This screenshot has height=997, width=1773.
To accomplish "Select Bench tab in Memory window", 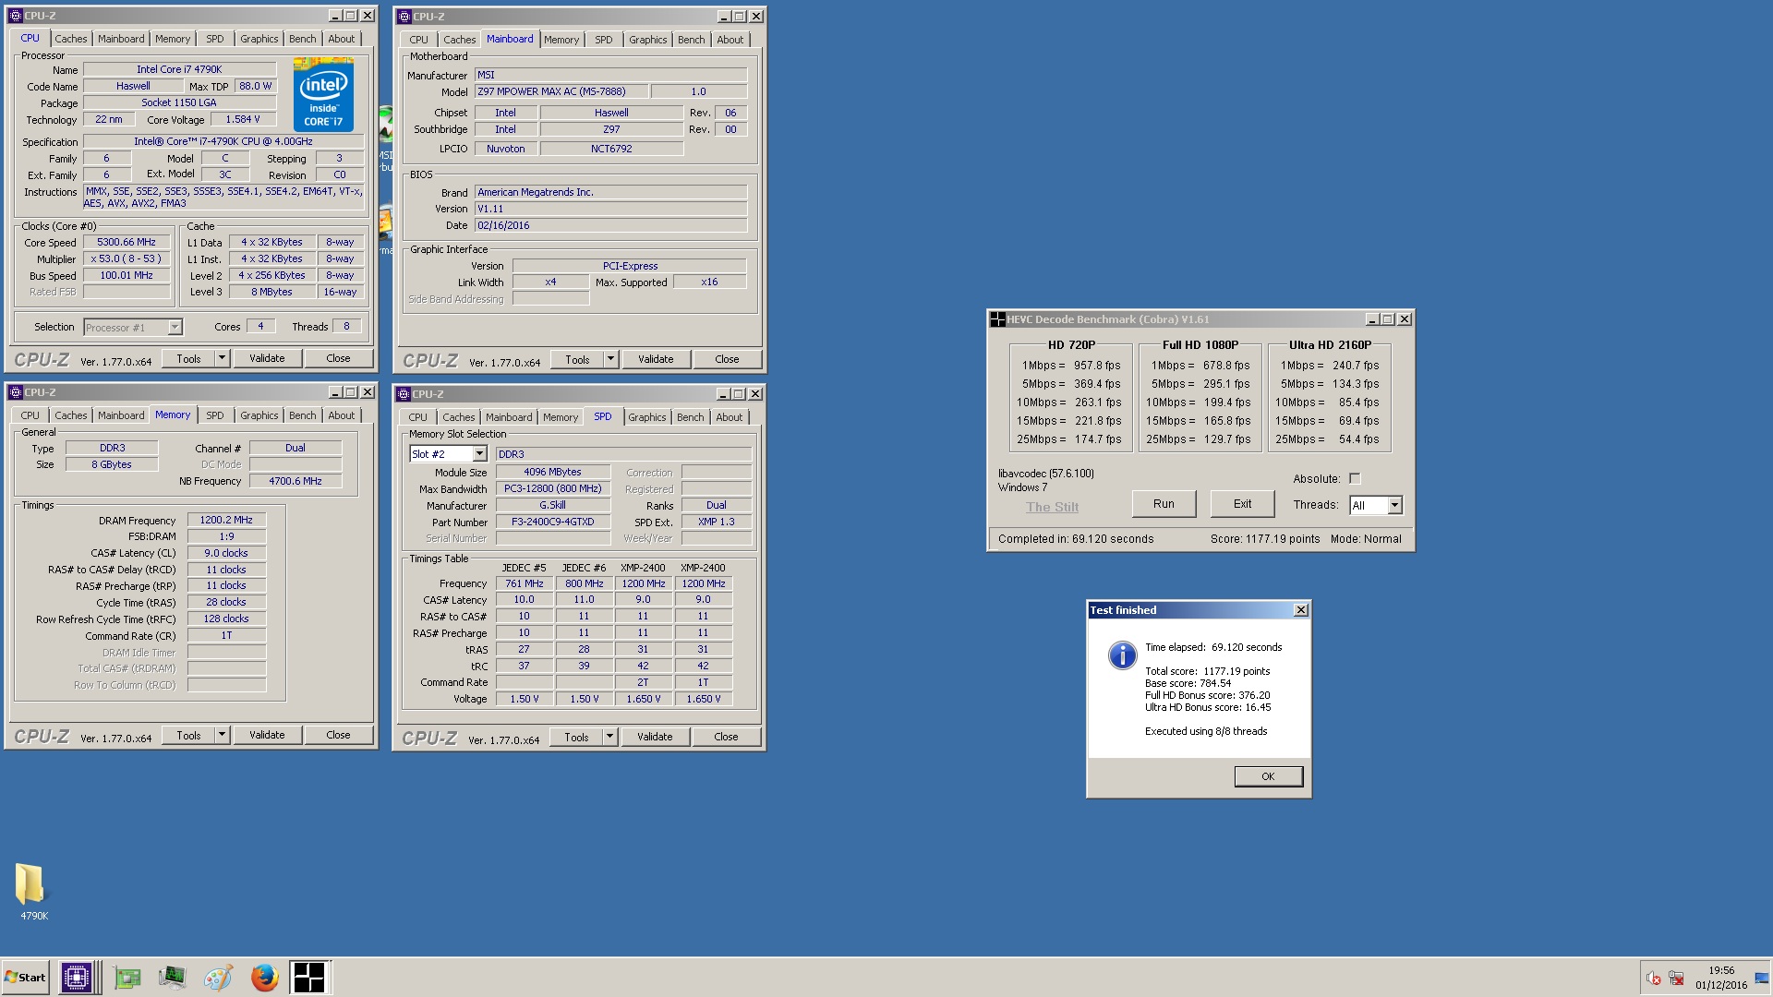I will pos(302,415).
